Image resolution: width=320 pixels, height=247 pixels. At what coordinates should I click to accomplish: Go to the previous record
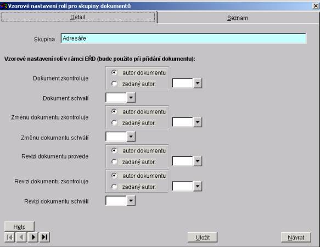[x=21, y=237]
